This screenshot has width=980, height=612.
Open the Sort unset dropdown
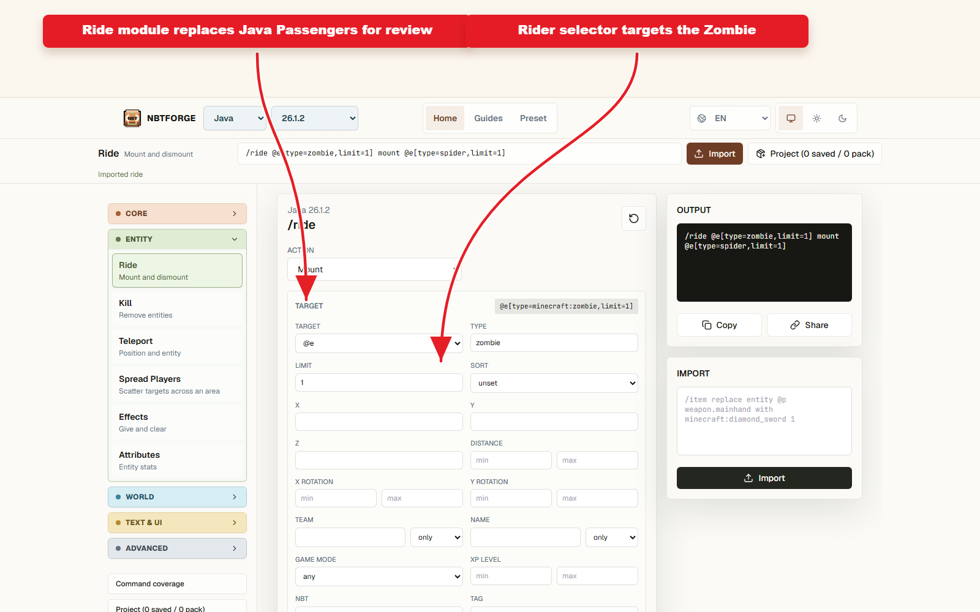tap(554, 383)
